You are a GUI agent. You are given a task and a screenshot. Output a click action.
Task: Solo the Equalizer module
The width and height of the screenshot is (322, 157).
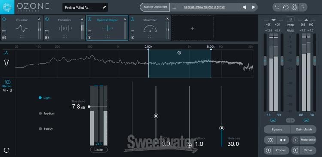click(4, 38)
